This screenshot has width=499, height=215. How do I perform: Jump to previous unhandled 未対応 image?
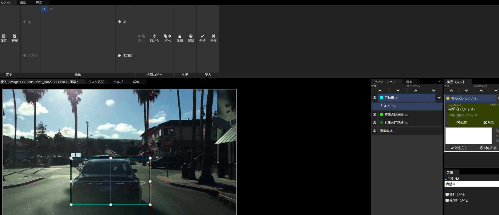click(31, 55)
